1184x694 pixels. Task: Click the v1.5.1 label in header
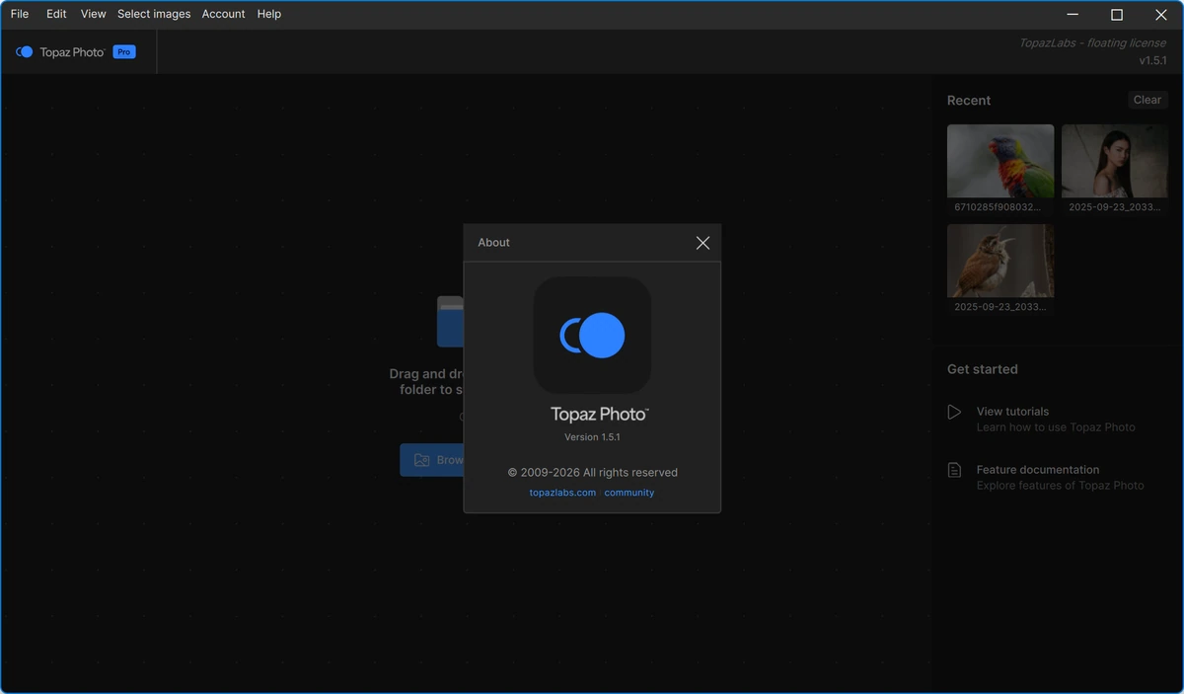[x=1152, y=60]
